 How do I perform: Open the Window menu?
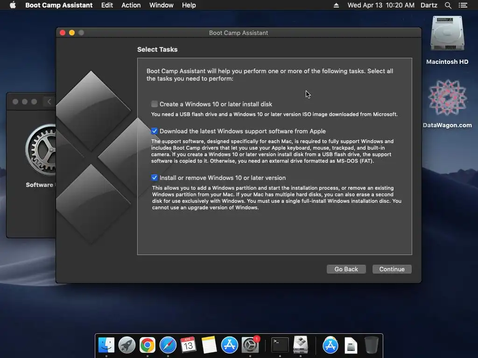161,5
